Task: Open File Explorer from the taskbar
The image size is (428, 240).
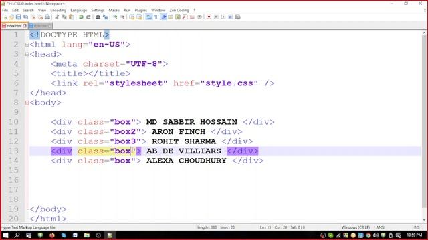Action: [87, 235]
